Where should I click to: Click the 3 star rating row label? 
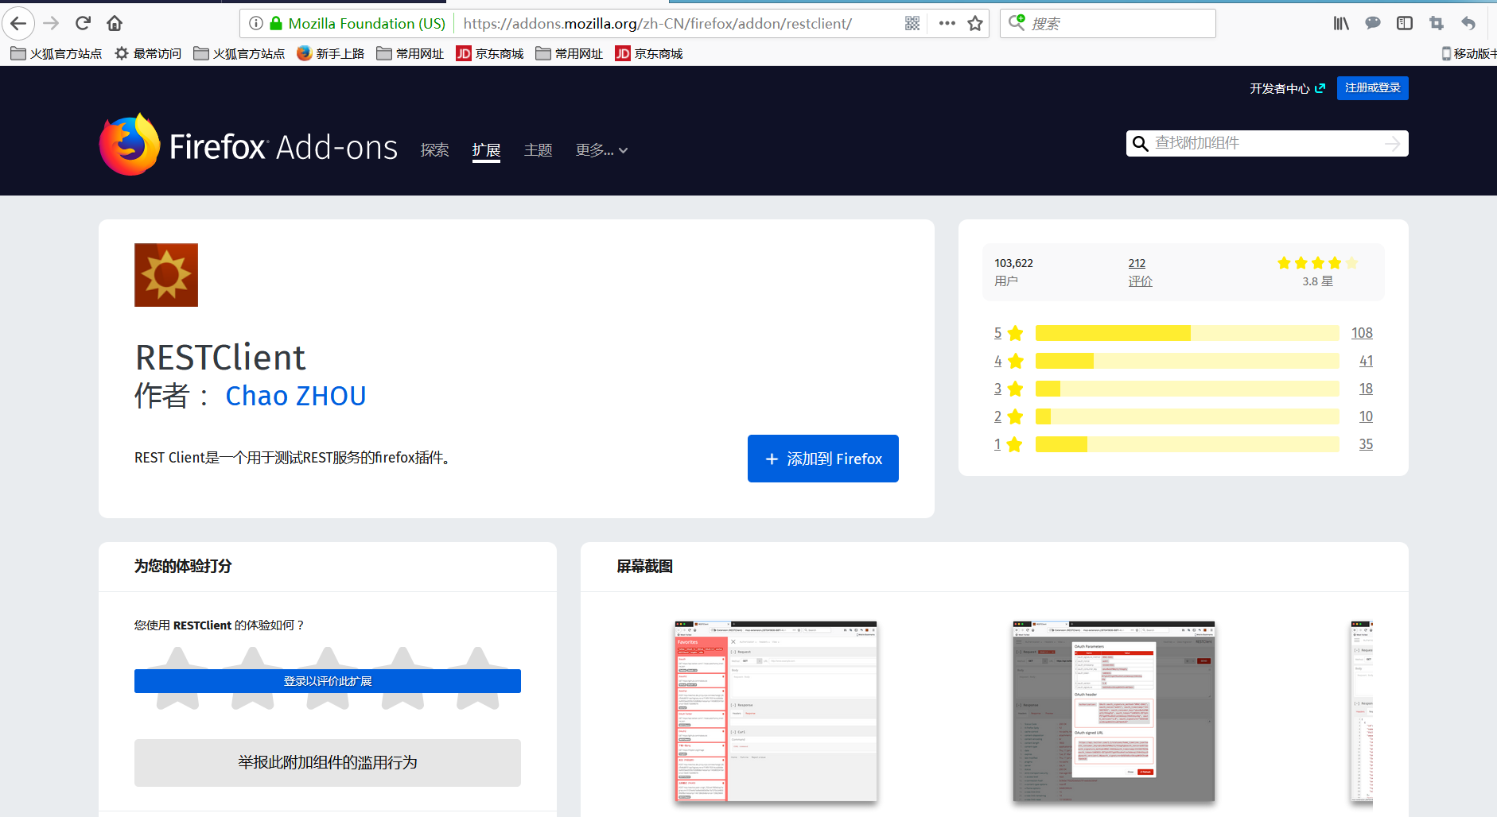pyautogui.click(x=1008, y=389)
